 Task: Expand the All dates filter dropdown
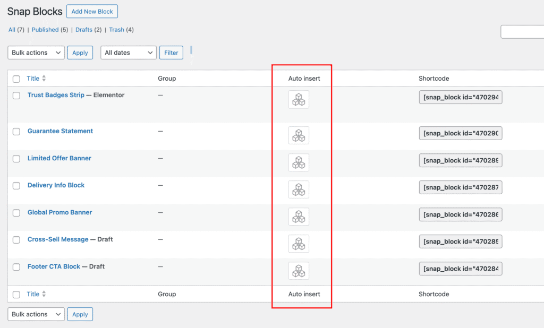click(x=129, y=53)
